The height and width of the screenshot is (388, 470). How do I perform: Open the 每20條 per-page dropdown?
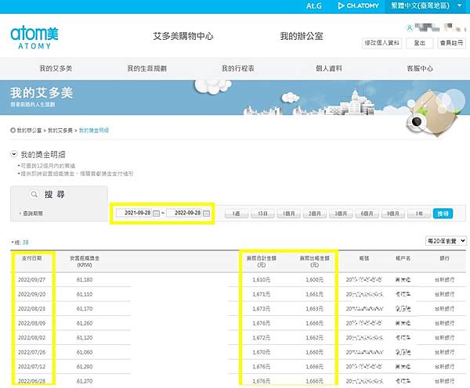pyautogui.click(x=446, y=241)
